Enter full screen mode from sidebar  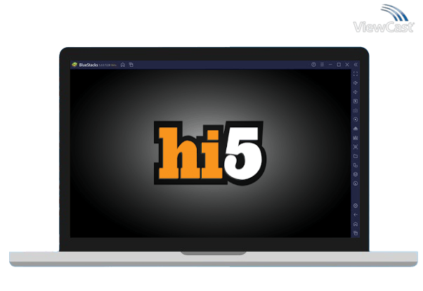(x=356, y=74)
